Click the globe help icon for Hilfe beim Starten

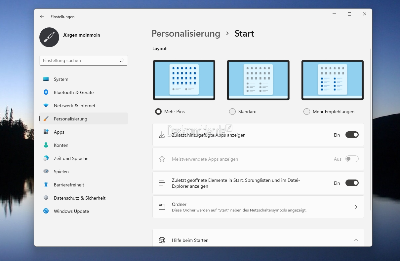(162, 240)
